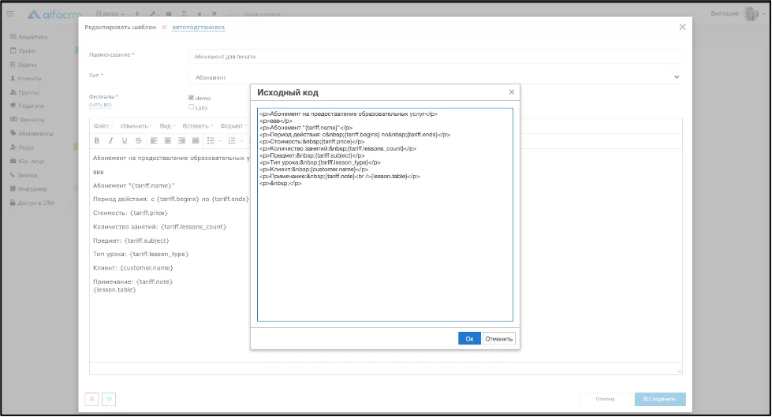Click the blue history icon button
The height and width of the screenshot is (417, 772).
pos(109,400)
